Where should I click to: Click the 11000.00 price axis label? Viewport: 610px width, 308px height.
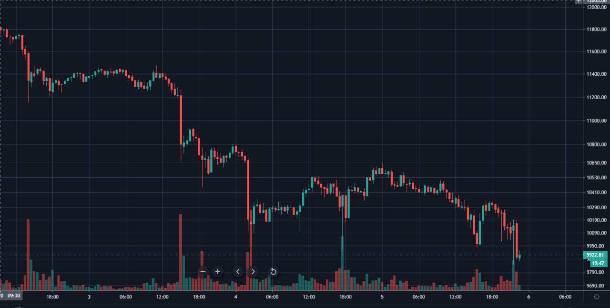[597, 121]
